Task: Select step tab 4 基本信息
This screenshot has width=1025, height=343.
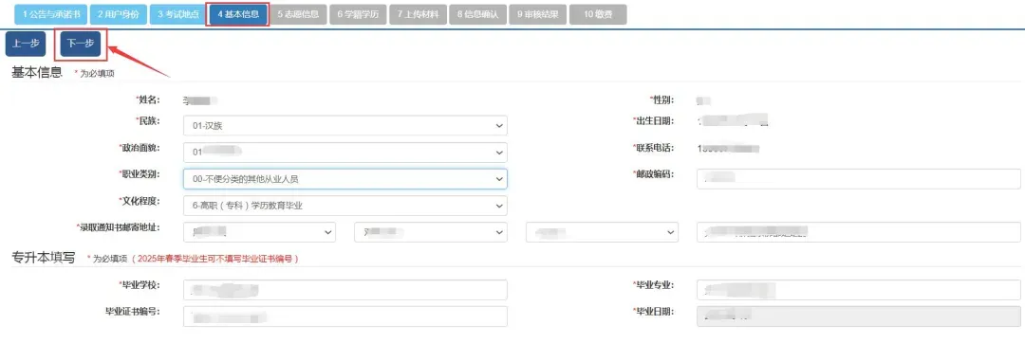Action: [x=238, y=14]
